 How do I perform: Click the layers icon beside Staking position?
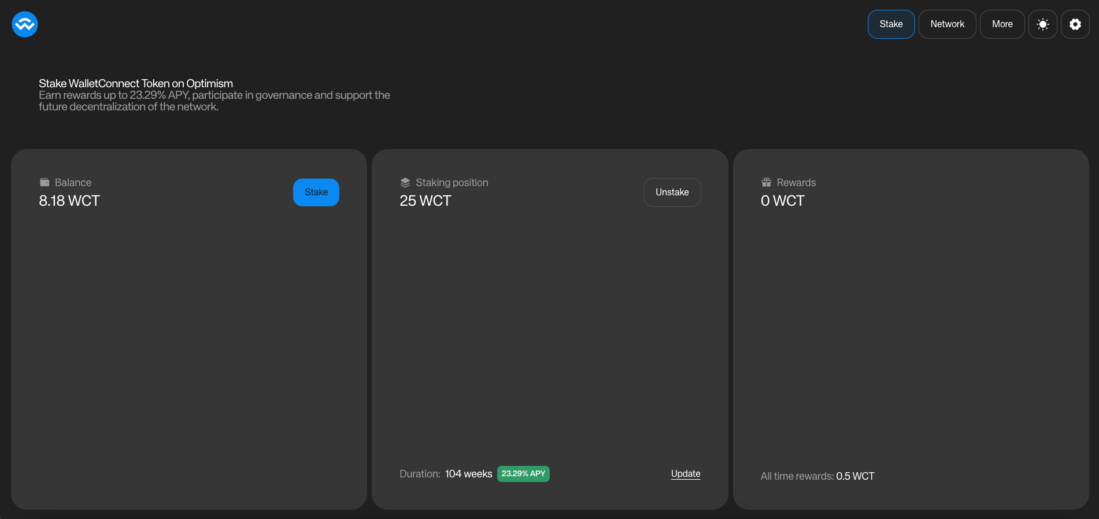[x=405, y=183]
